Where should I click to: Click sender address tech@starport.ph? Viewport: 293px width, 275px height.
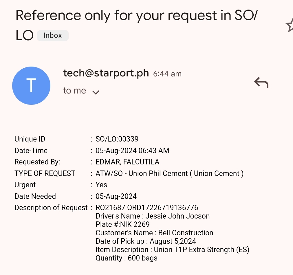(x=106, y=73)
